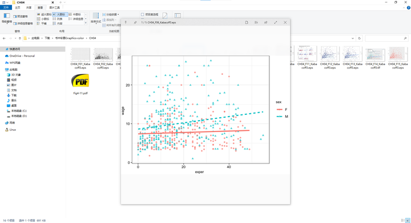The height and width of the screenshot is (223, 411).
Task: Choose details (详细信息) layout
Action: [76, 19]
